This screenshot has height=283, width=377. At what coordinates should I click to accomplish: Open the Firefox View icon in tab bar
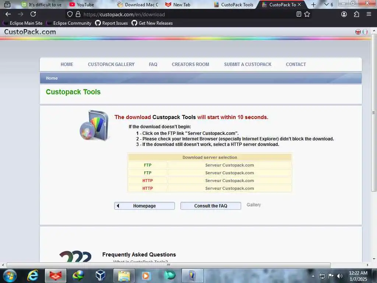coord(7,4)
